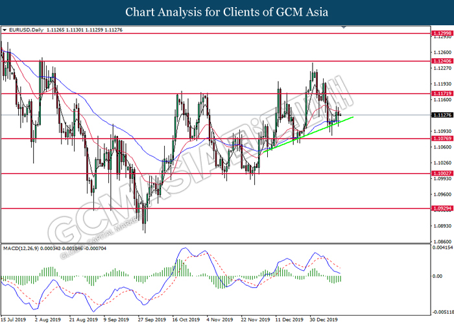Click the chart title banner text

point(227,12)
